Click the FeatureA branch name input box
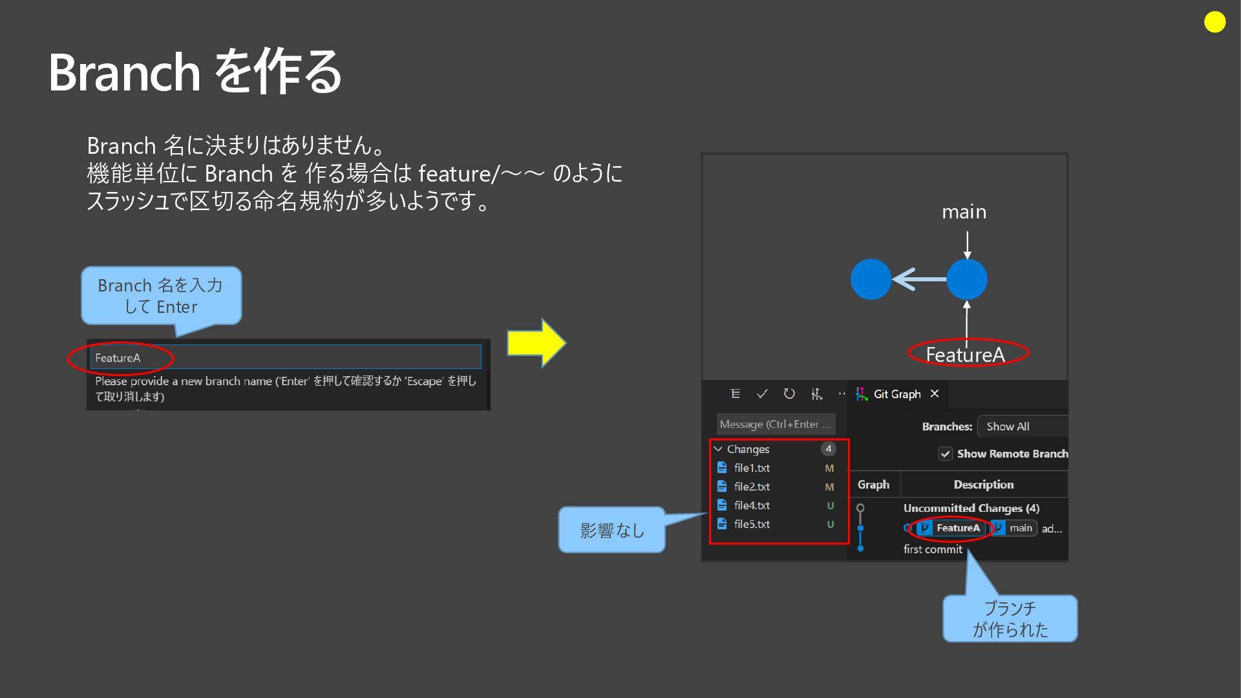This screenshot has width=1241, height=698. click(x=286, y=357)
